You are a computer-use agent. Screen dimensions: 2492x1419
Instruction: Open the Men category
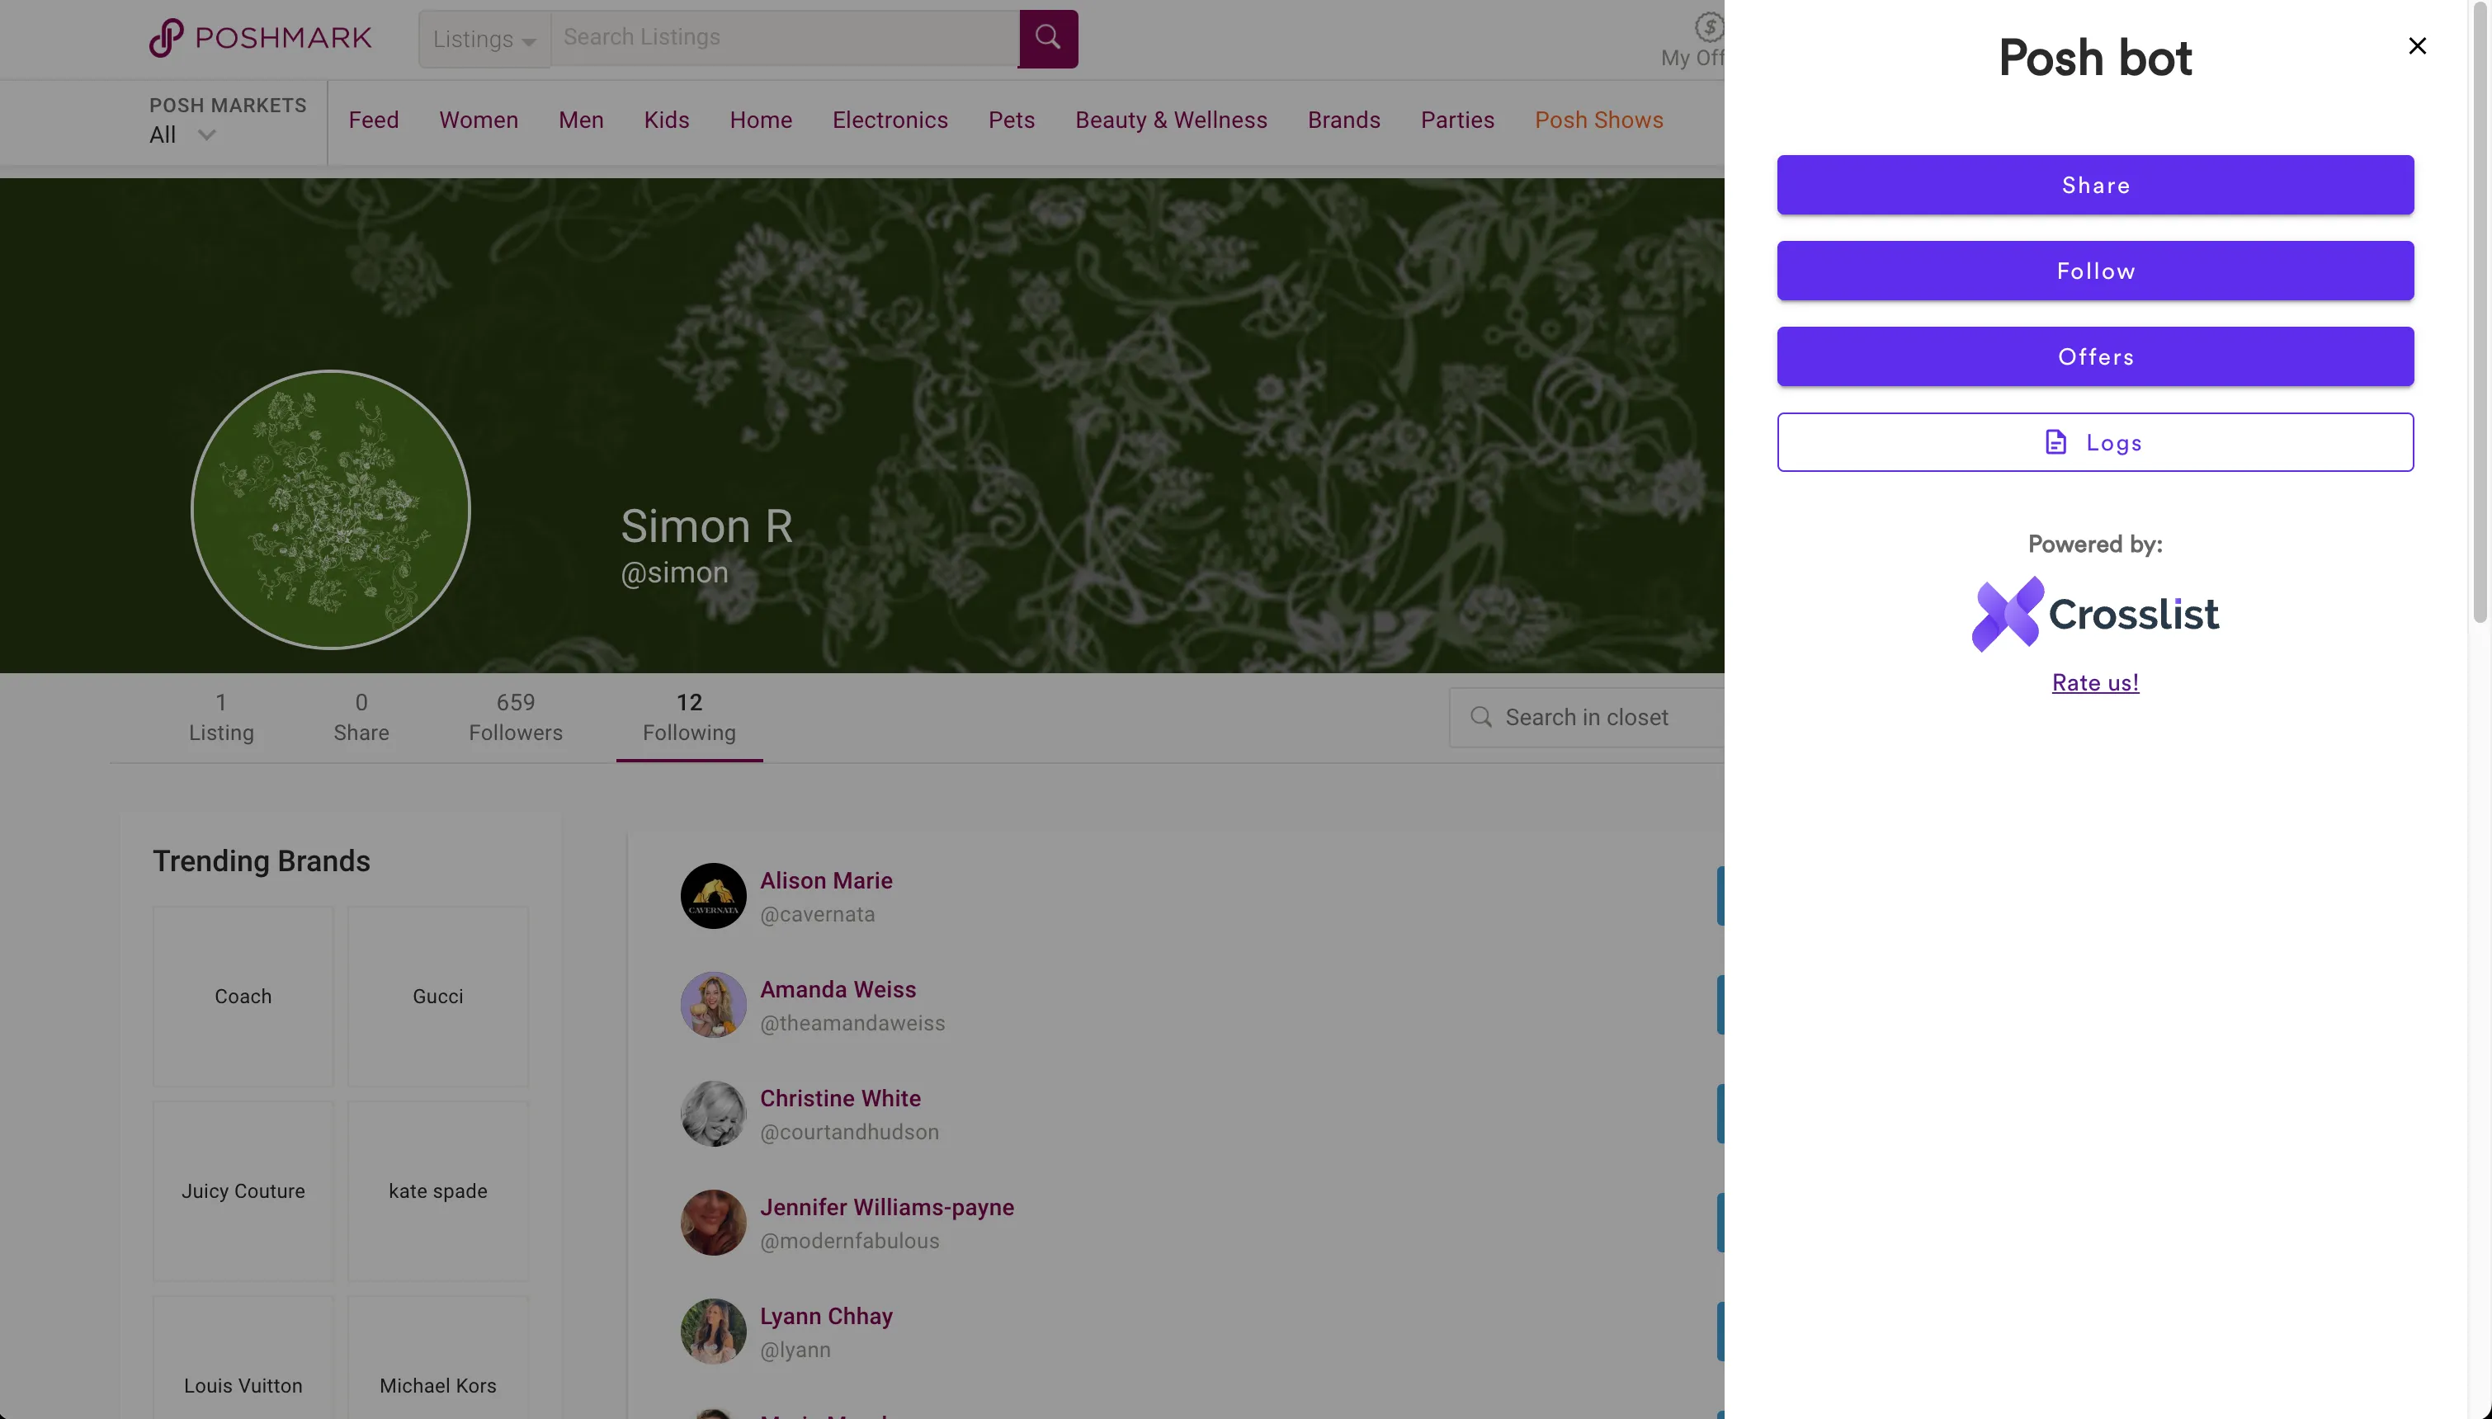(x=581, y=120)
